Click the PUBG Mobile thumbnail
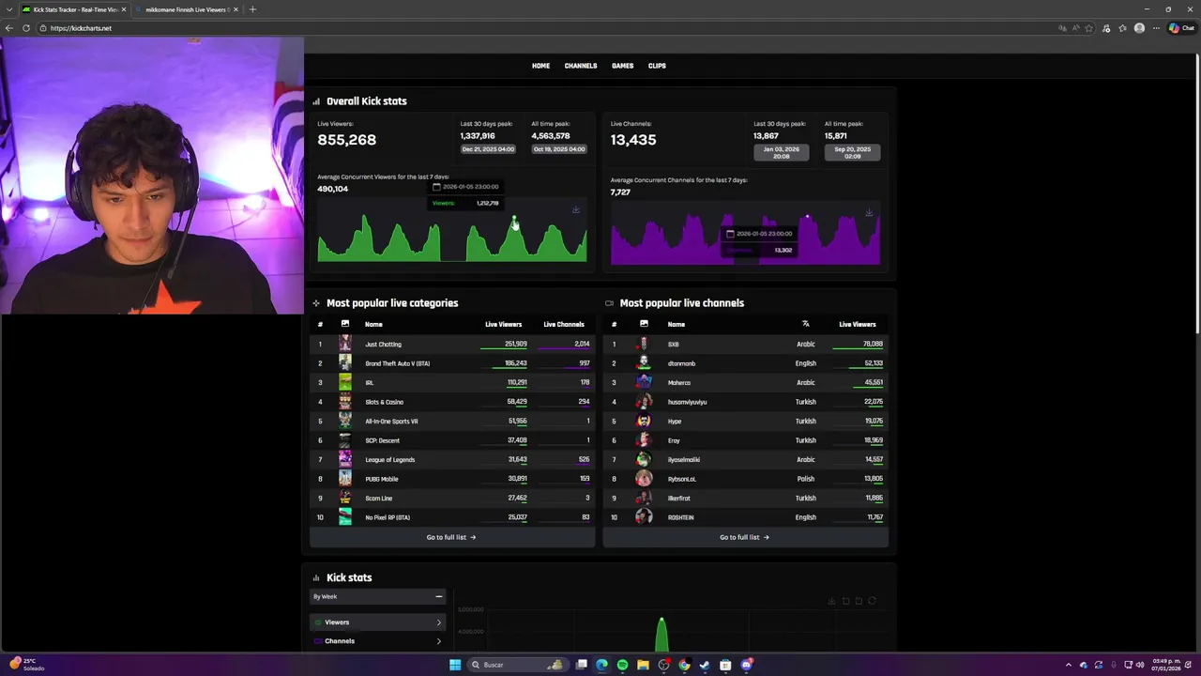The height and width of the screenshot is (676, 1201). [x=345, y=479]
